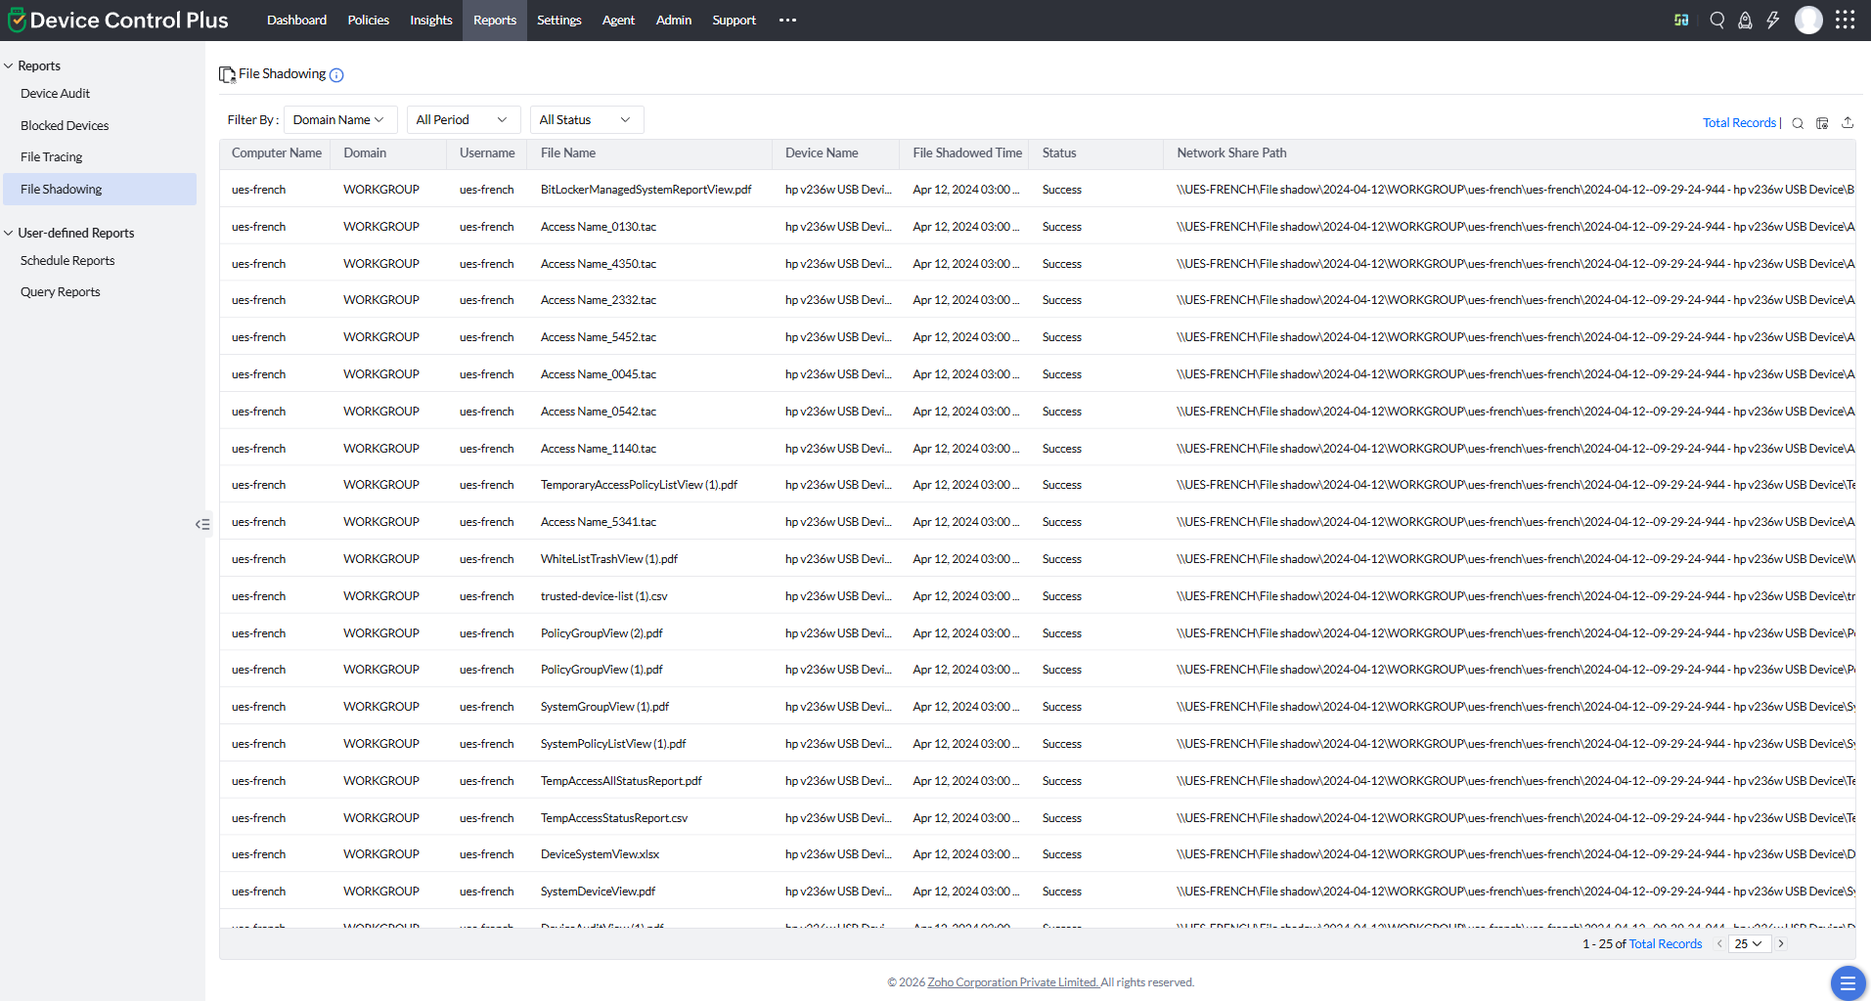The height and width of the screenshot is (1001, 1871).
Task: Open the All Status dropdown
Action: tap(587, 119)
